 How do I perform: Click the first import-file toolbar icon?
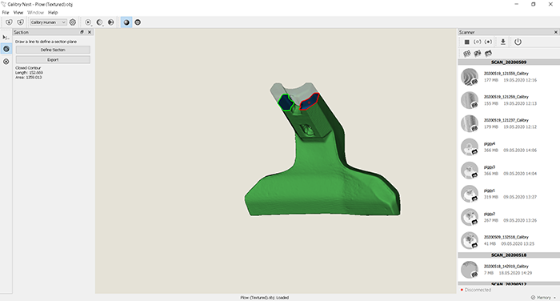9,22
